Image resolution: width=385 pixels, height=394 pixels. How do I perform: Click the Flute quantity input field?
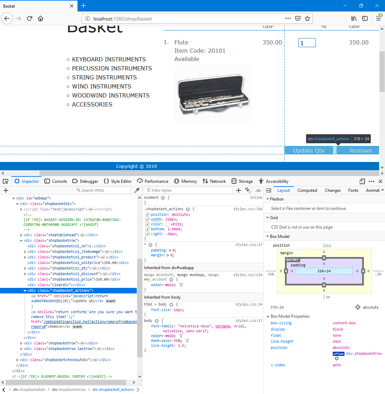pos(307,43)
